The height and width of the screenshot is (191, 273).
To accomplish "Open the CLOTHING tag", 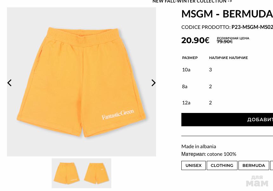I will (222, 165).
